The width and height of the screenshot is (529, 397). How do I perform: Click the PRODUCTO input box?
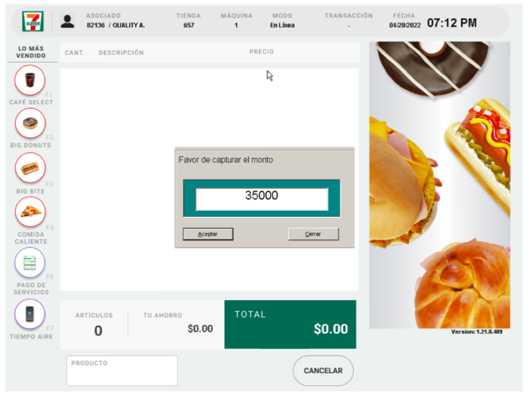pos(122,371)
